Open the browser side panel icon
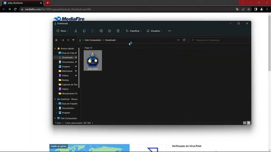The width and height of the screenshot is (271, 152). click(x=256, y=9)
